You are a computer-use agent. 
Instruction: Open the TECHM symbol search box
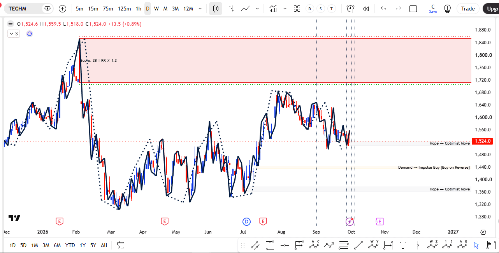[29, 9]
